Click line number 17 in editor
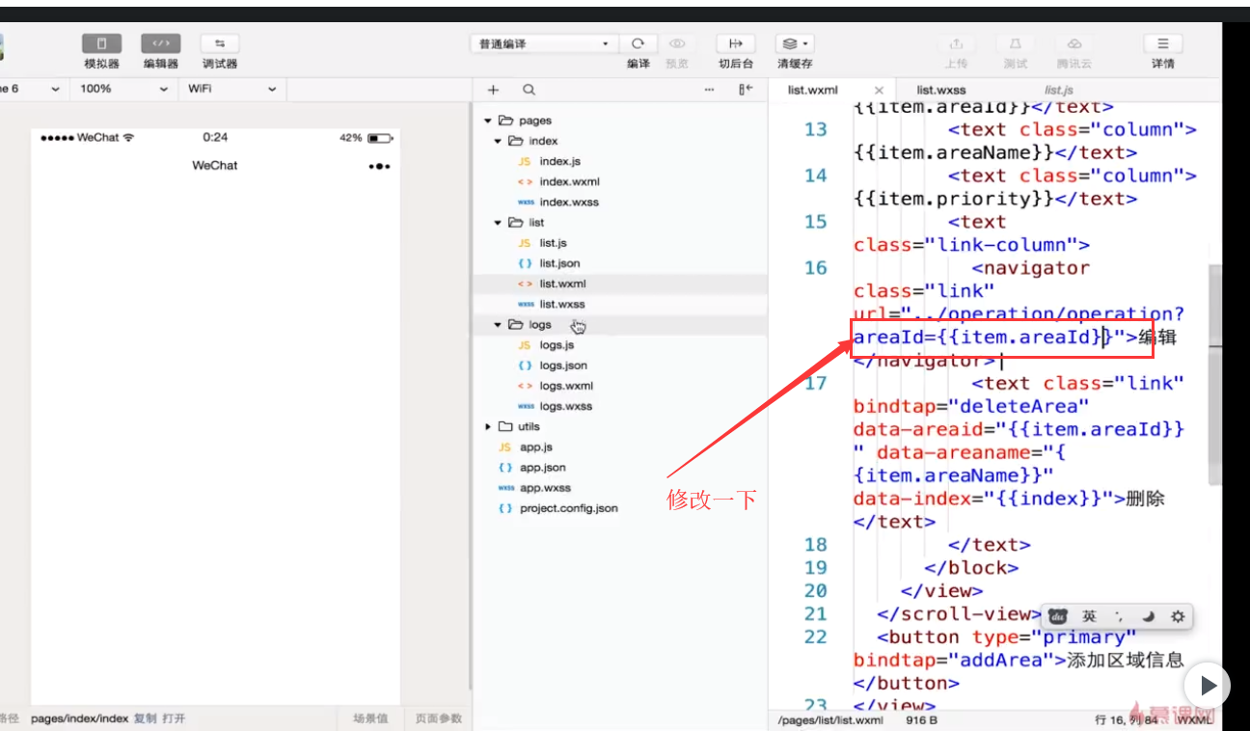 [x=816, y=383]
